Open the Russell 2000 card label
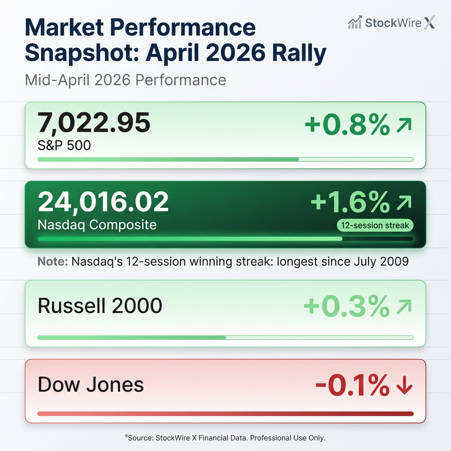 [100, 306]
